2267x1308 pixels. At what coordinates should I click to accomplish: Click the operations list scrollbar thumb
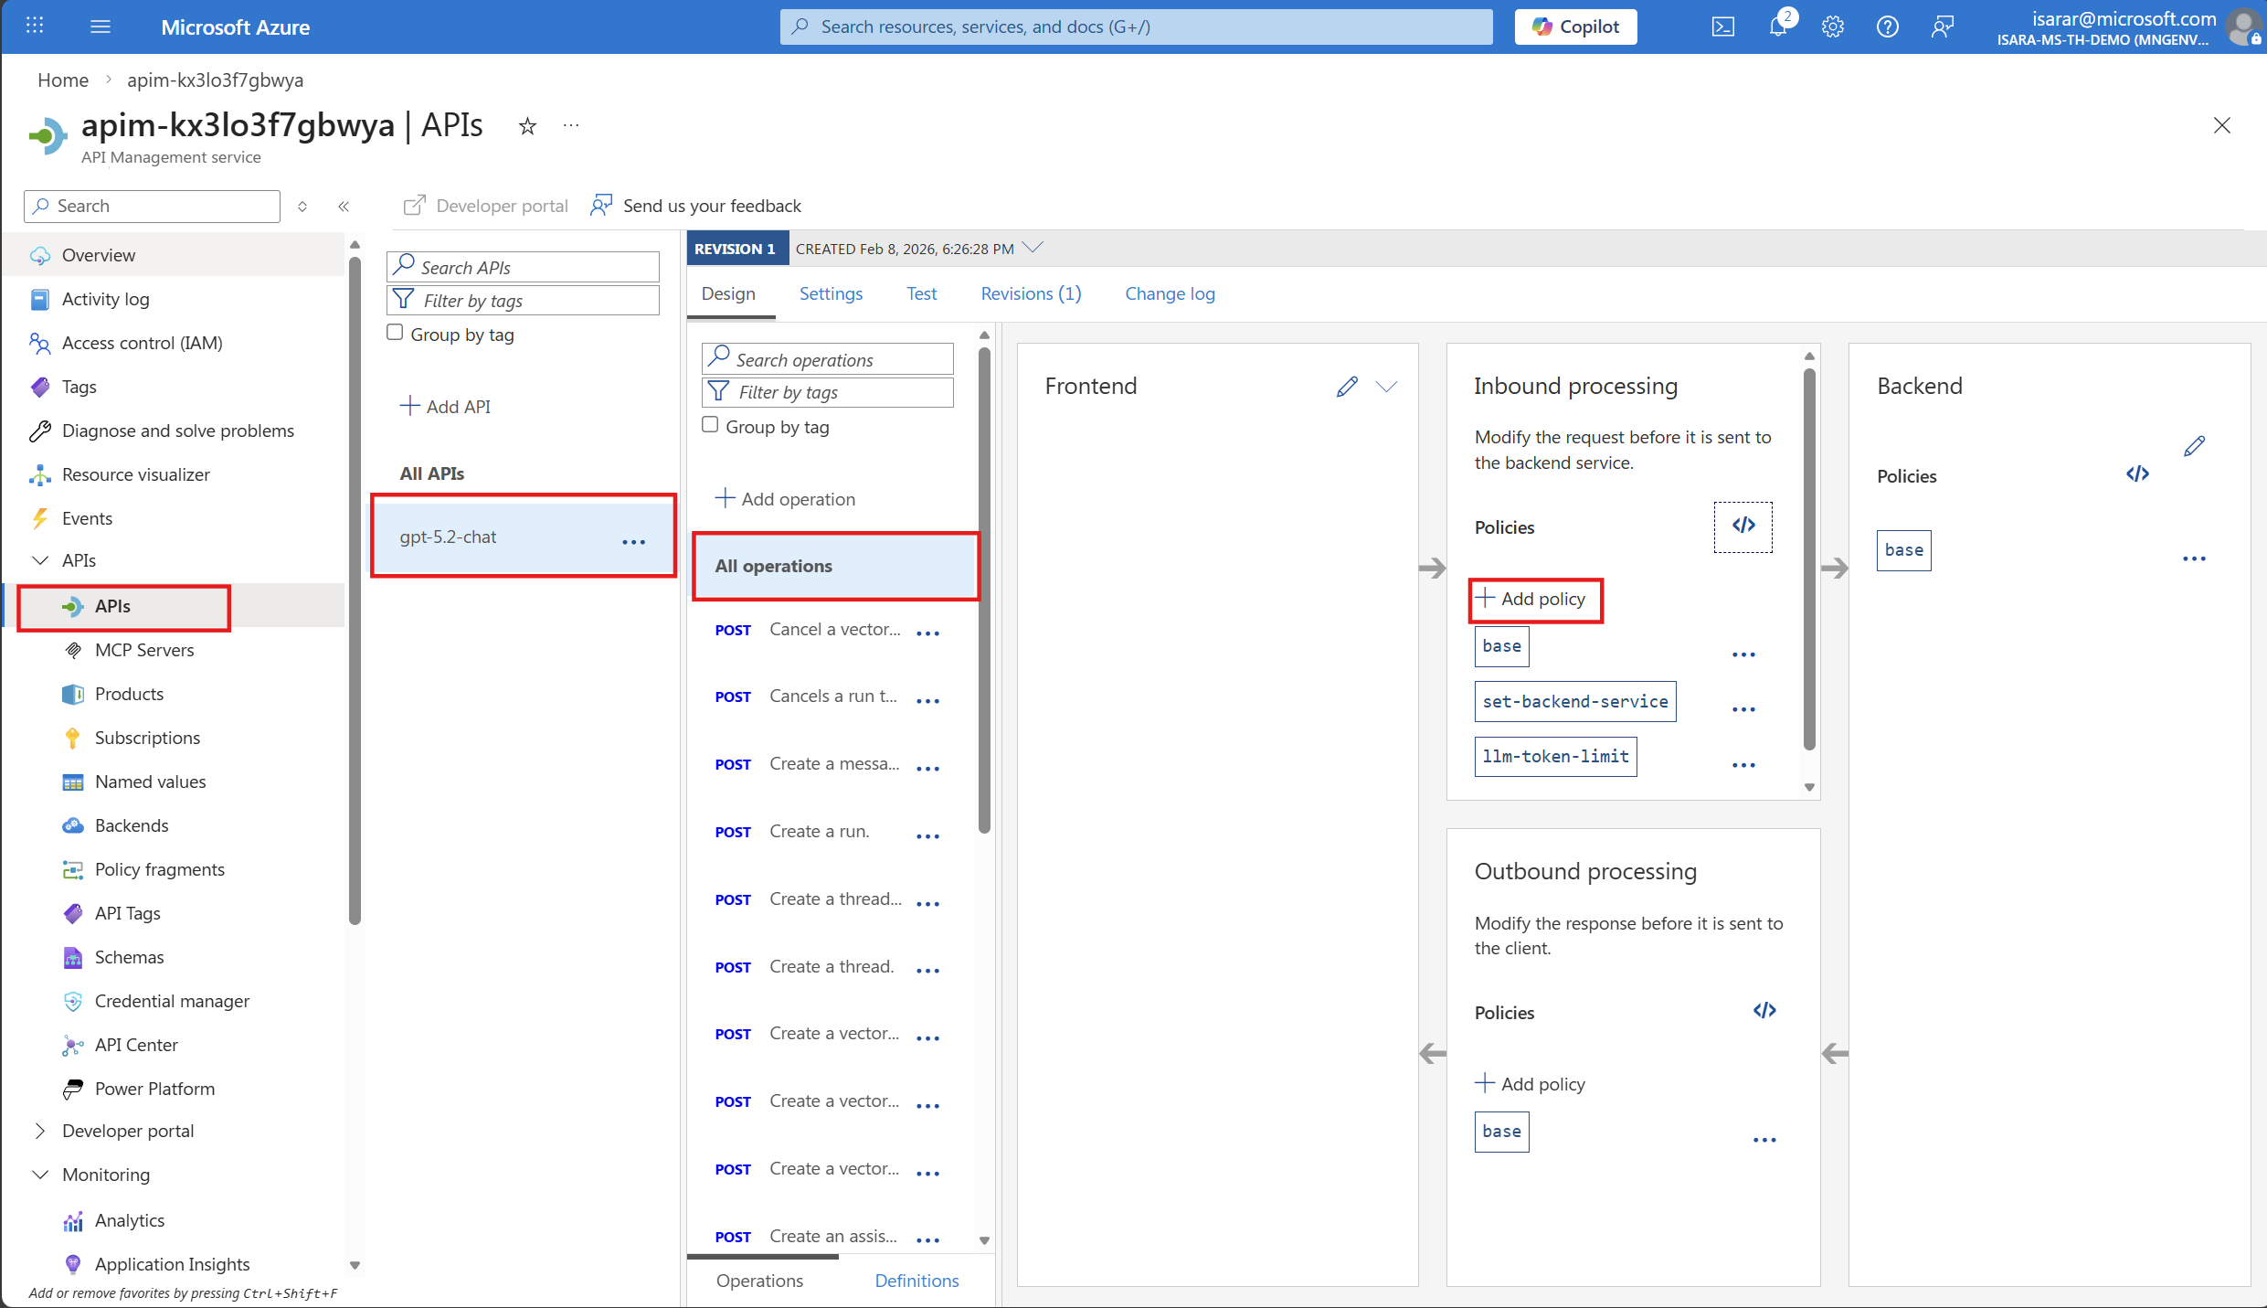(x=984, y=590)
